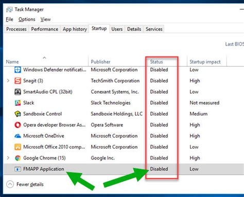The height and width of the screenshot is (197, 244).
Task: Click the Opera developer browser icon
Action: click(x=18, y=125)
